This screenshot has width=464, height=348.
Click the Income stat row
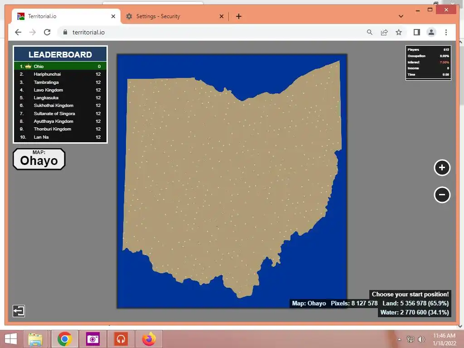[428, 68]
